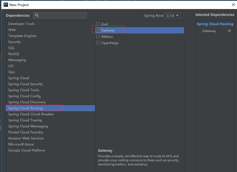This screenshot has height=172, width=237.
Task: Select Microsoft Azure category
Action: (x=50, y=144)
